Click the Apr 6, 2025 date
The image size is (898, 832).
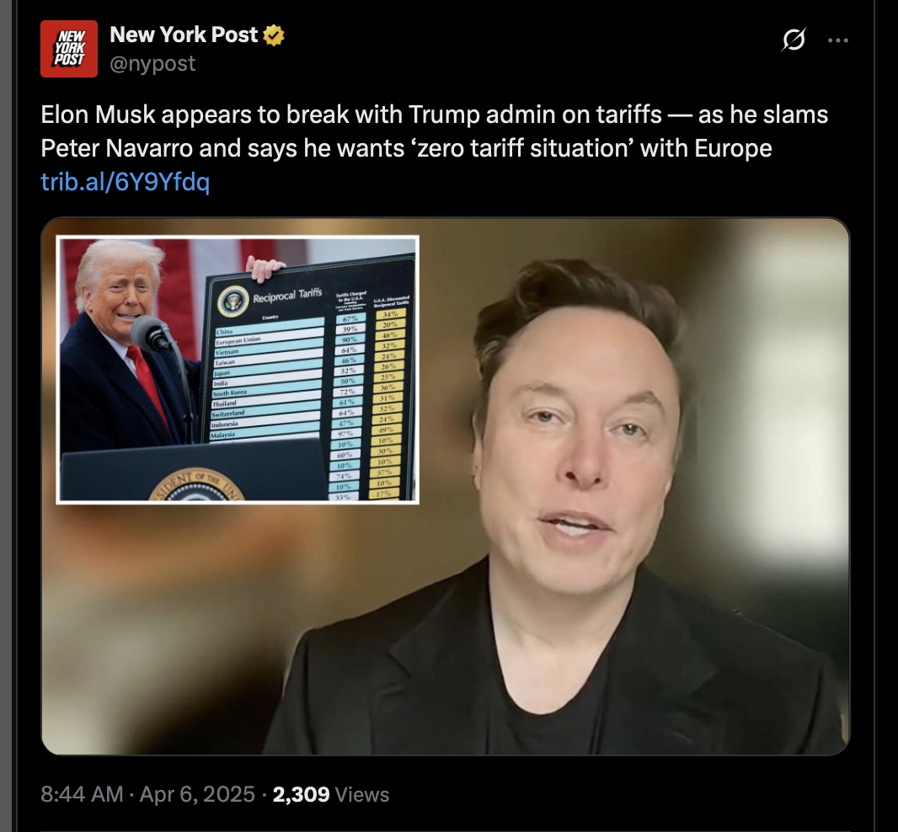[x=197, y=794]
